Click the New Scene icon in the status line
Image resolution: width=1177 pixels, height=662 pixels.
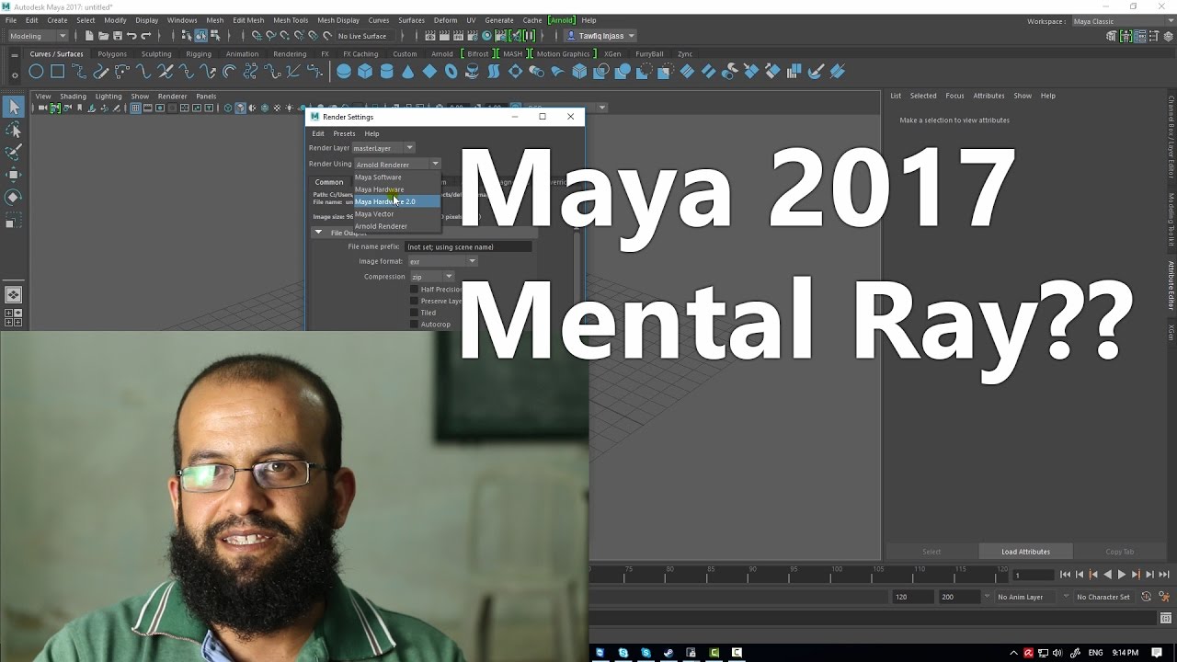pos(89,36)
